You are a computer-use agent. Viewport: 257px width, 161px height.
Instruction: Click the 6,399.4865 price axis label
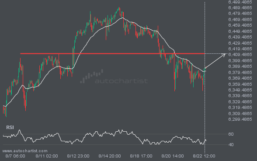(240, 61)
